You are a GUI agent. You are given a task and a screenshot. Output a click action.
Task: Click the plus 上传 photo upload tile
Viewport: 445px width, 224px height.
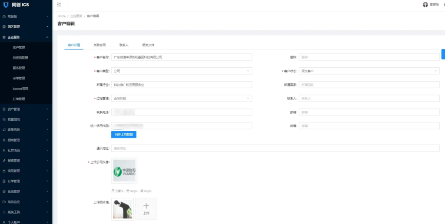(146, 209)
